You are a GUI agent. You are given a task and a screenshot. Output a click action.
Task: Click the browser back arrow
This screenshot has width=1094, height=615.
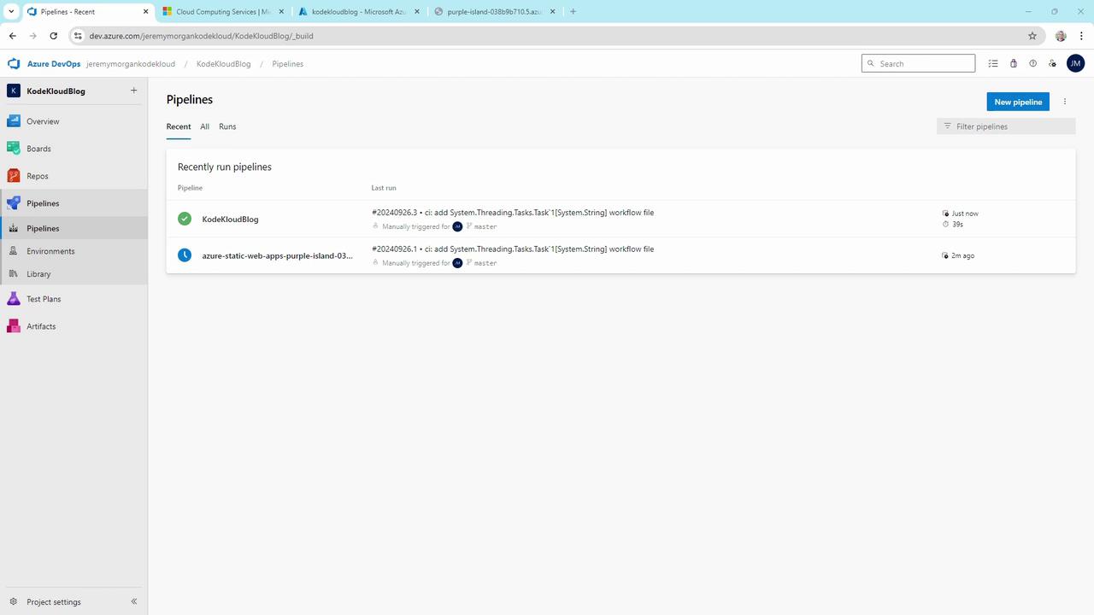click(13, 36)
